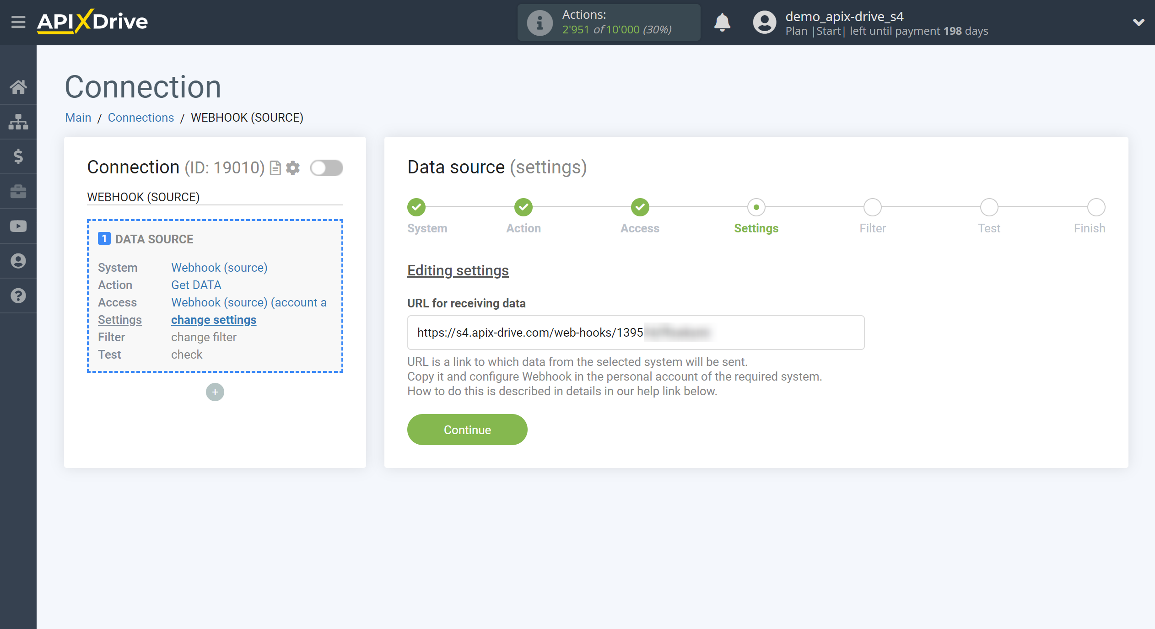Expand the account dropdown chevron
Viewport: 1155px width, 629px height.
pos(1139,22)
